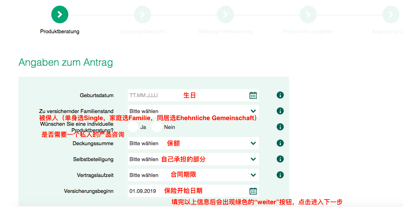Viewport: 403px width, 207px height.
Task: Open the Vertragslaufzeit dropdown
Action: 193,175
